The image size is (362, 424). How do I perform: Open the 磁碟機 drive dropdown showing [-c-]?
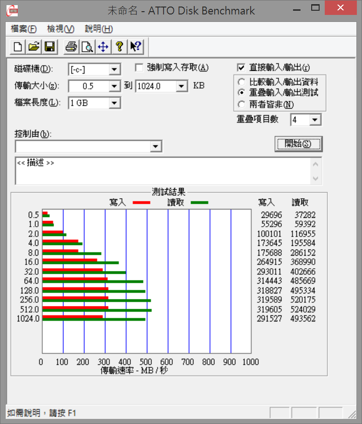click(x=115, y=70)
